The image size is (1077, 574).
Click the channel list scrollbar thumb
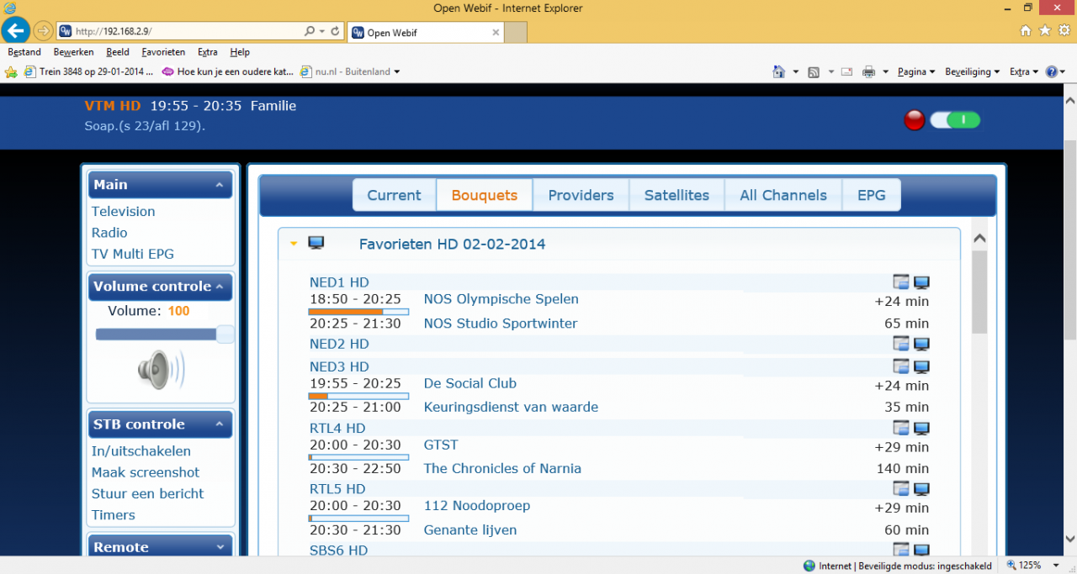click(979, 292)
